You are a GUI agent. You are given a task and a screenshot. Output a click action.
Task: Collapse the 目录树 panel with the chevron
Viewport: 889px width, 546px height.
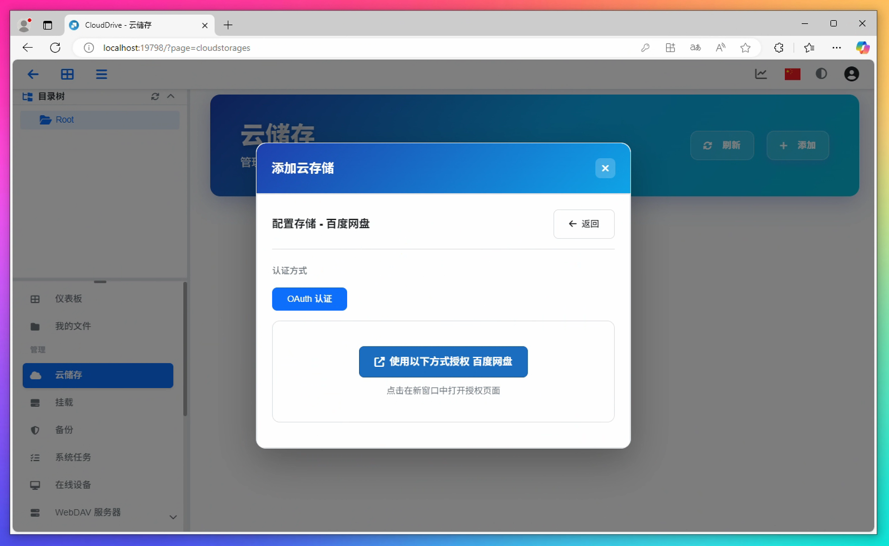[171, 96]
